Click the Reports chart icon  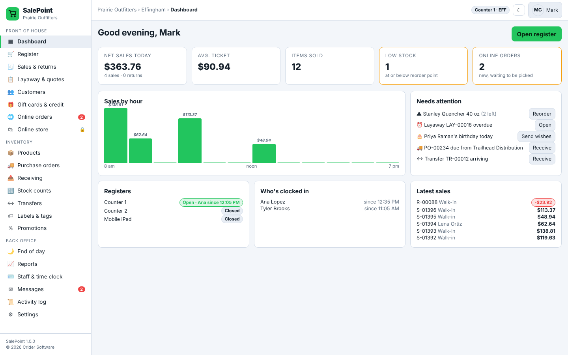(11, 264)
